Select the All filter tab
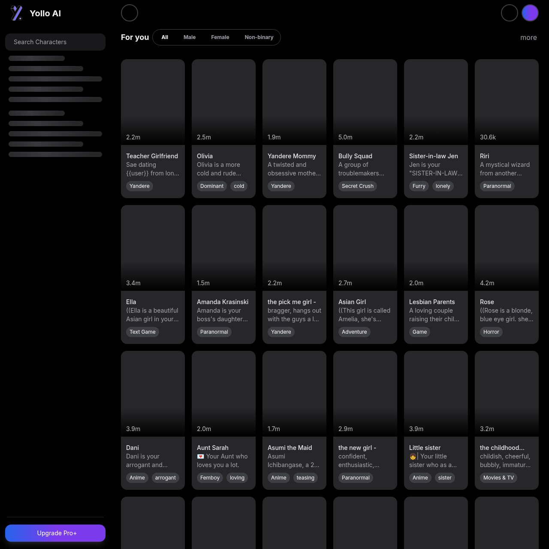549x549 pixels. click(x=165, y=37)
